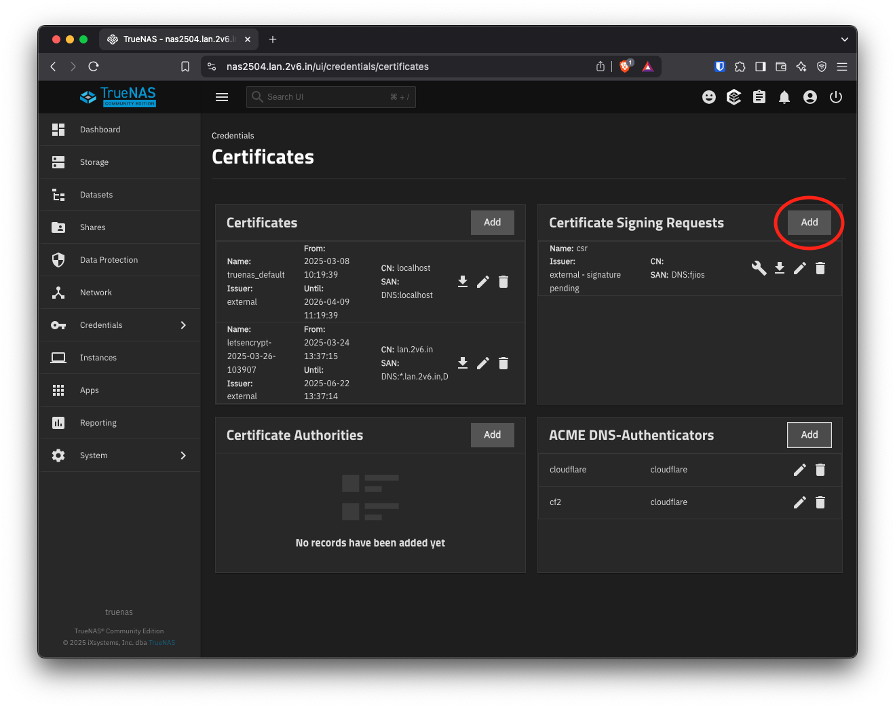Click the share icon in address bar
The width and height of the screenshot is (895, 708).
click(601, 67)
